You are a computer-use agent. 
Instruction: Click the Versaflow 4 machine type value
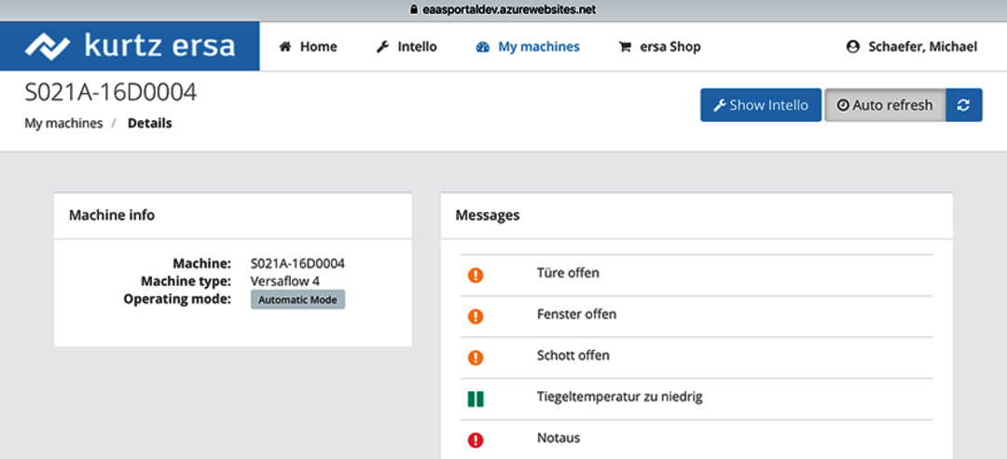[285, 281]
